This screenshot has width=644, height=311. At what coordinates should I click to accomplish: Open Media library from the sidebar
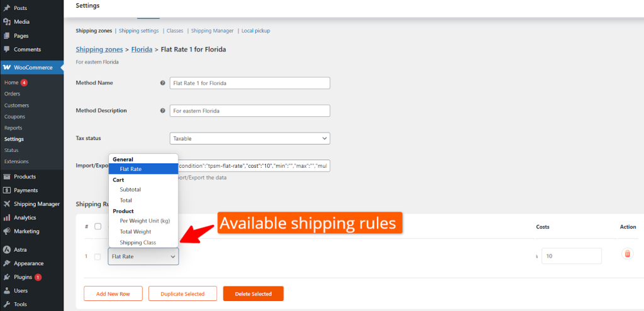coord(21,21)
